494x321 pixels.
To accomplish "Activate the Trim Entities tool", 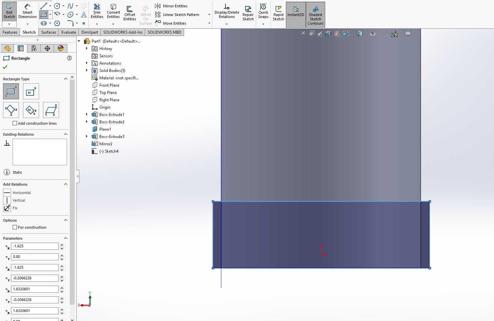I will (x=97, y=11).
